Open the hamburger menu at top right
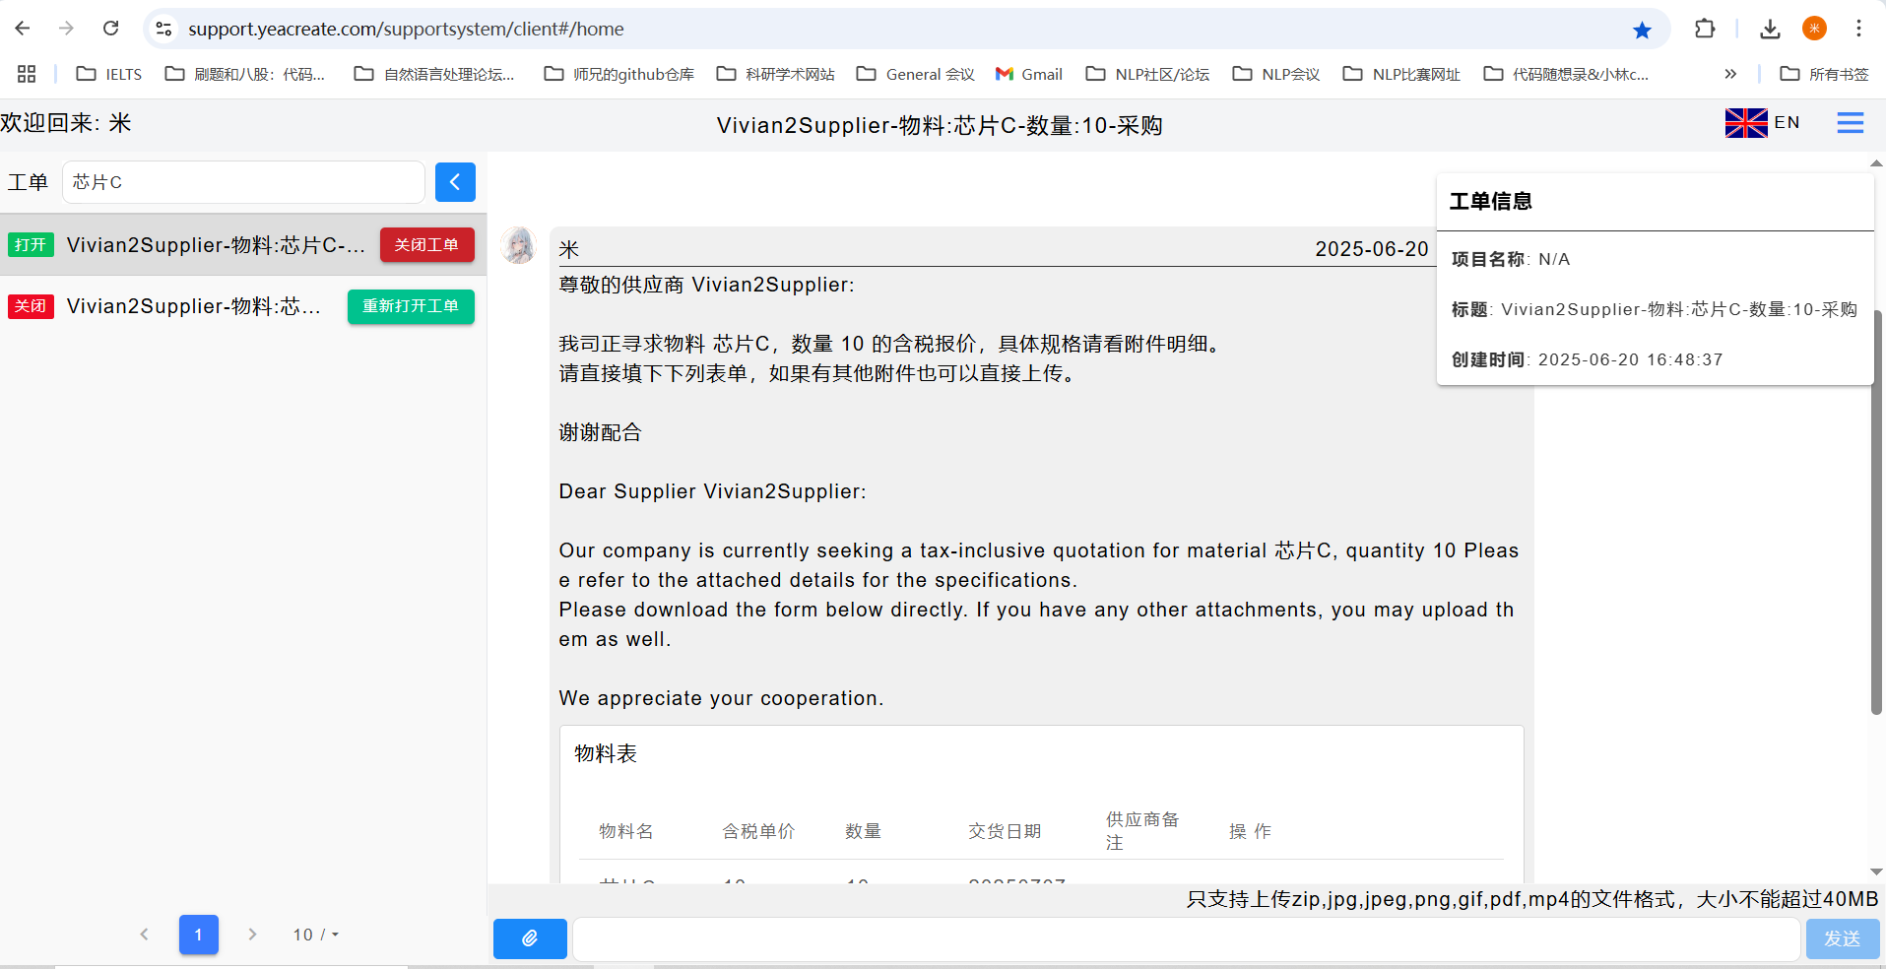Viewport: 1886px width, 969px height. (x=1850, y=123)
